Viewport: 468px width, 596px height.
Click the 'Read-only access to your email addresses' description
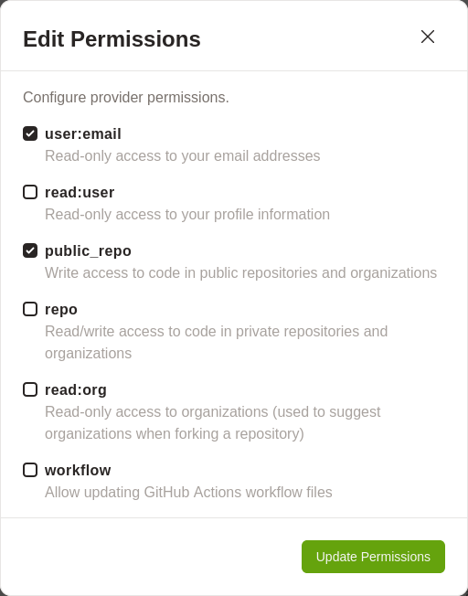pyautogui.click(x=183, y=155)
